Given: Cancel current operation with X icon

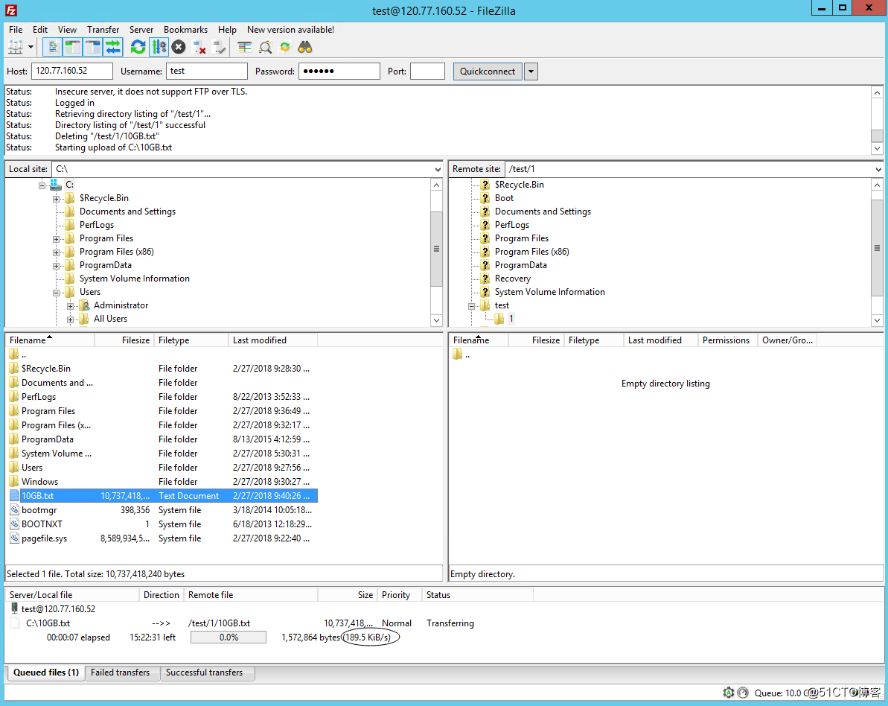Looking at the screenshot, I should pos(179,47).
